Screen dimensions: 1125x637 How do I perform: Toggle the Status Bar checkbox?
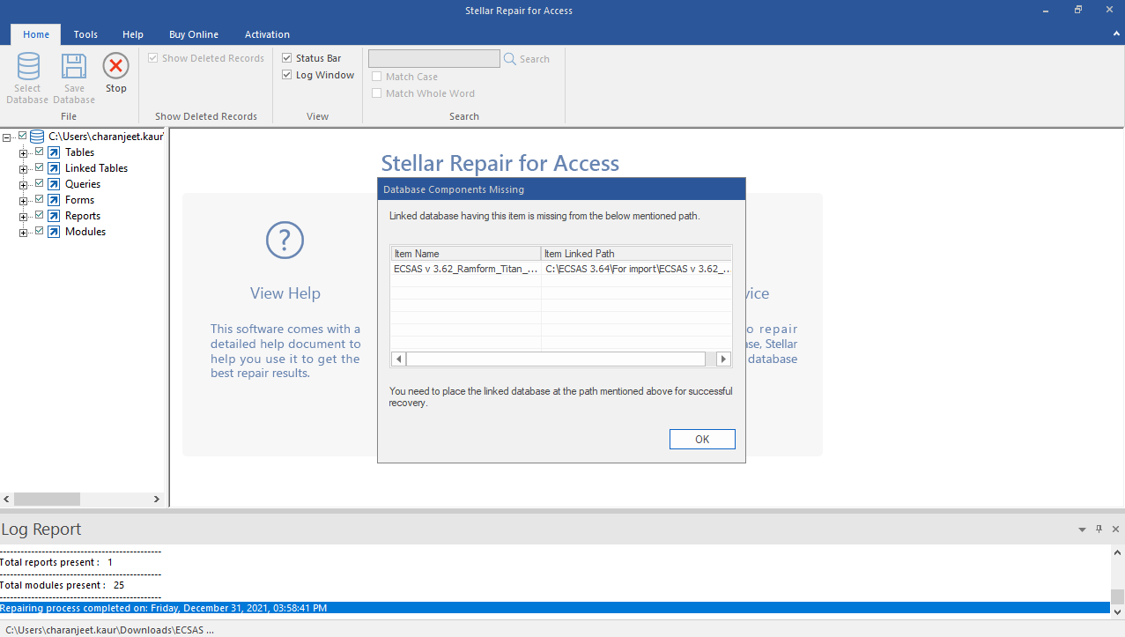click(x=287, y=58)
